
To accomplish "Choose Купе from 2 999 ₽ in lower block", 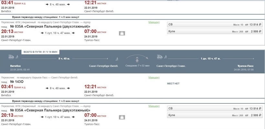I will point(215,115).
